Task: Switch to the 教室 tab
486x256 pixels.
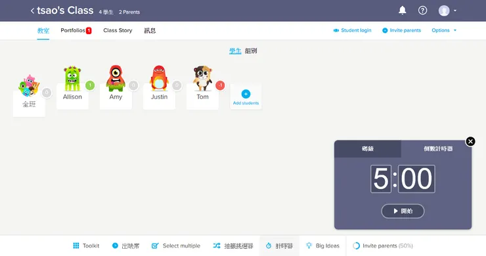Action: coord(43,30)
